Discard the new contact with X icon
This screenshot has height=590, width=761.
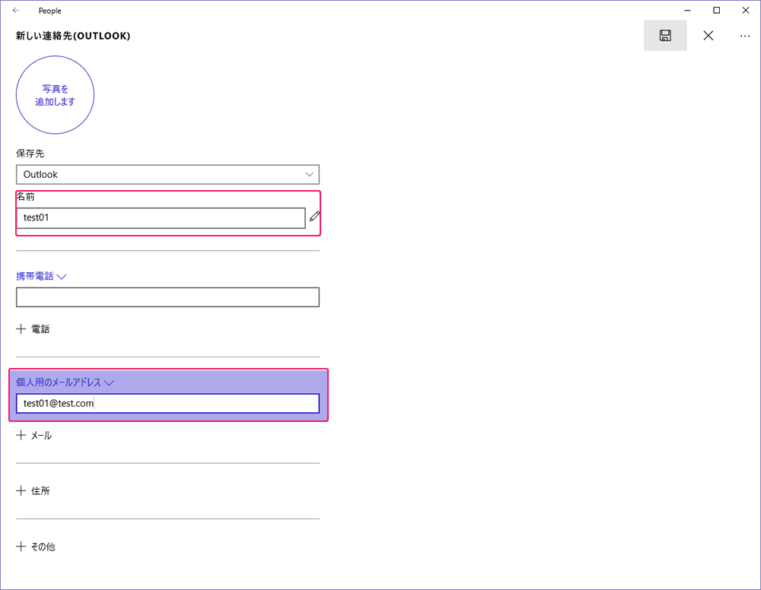[708, 36]
